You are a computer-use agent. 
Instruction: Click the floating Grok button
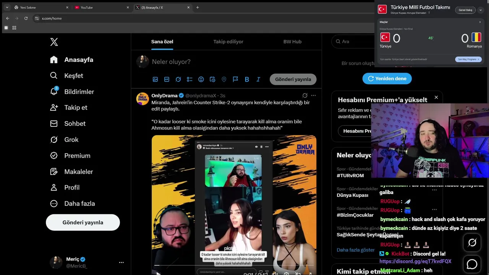472,243
